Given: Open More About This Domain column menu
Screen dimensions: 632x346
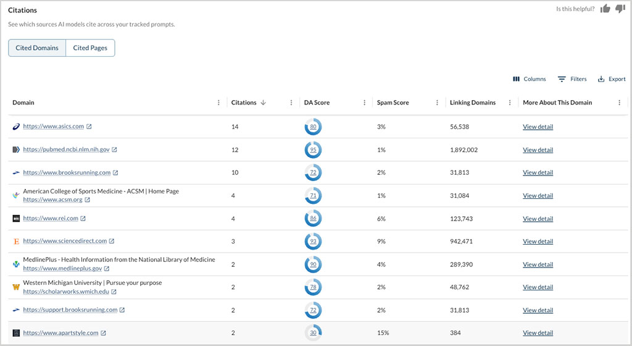Looking at the screenshot, I should [x=620, y=103].
